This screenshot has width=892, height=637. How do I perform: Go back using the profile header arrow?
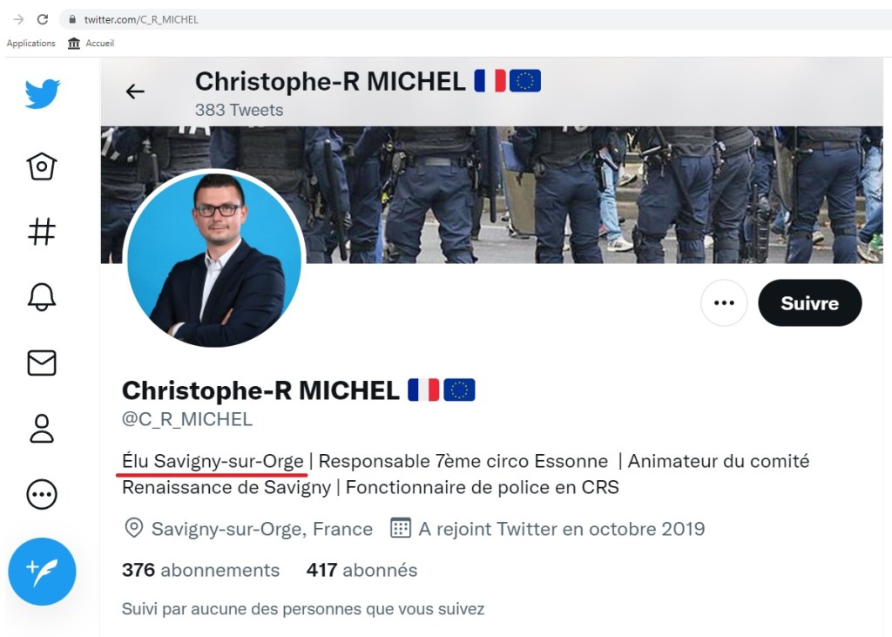[135, 91]
